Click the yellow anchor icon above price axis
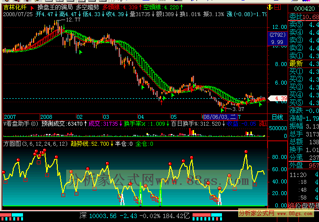This screenshot has height=222, width=319. [270, 7]
